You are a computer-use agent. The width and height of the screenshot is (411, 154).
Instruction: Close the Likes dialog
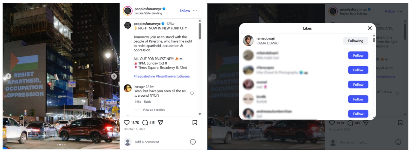pyautogui.click(x=370, y=28)
